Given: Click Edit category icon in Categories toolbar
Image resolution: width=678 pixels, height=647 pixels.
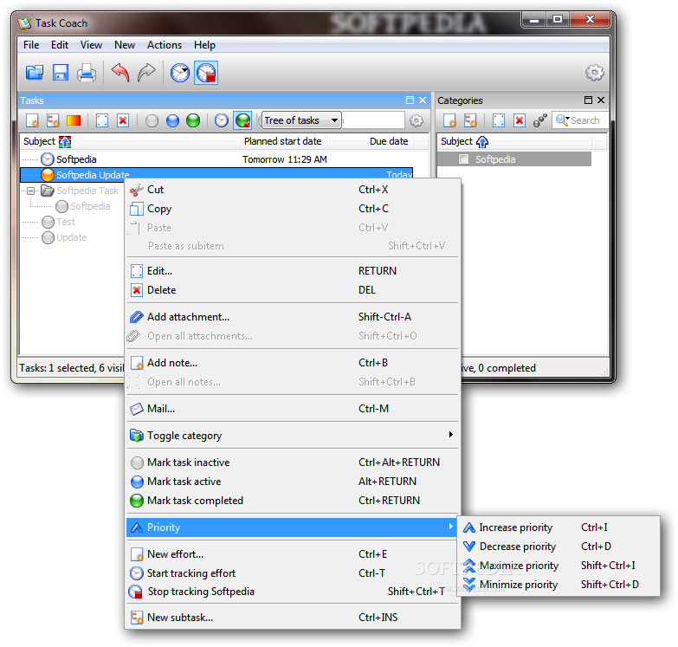Looking at the screenshot, I should coord(499,120).
